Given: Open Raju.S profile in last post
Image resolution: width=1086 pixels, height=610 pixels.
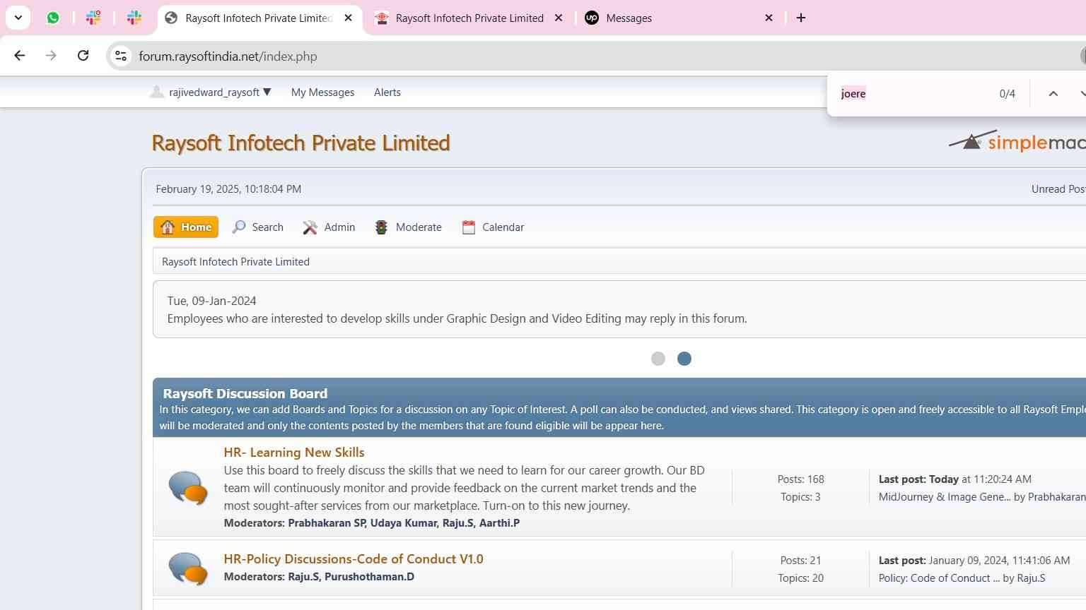Looking at the screenshot, I should coord(1031,578).
